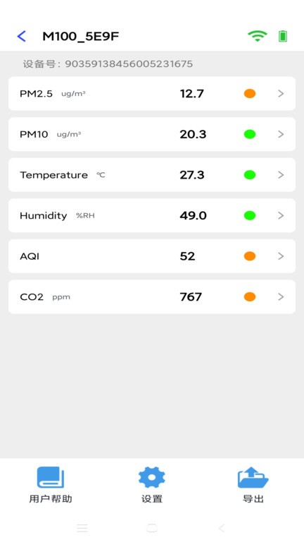Open the AQI reading row
304x542 pixels.
(152, 256)
